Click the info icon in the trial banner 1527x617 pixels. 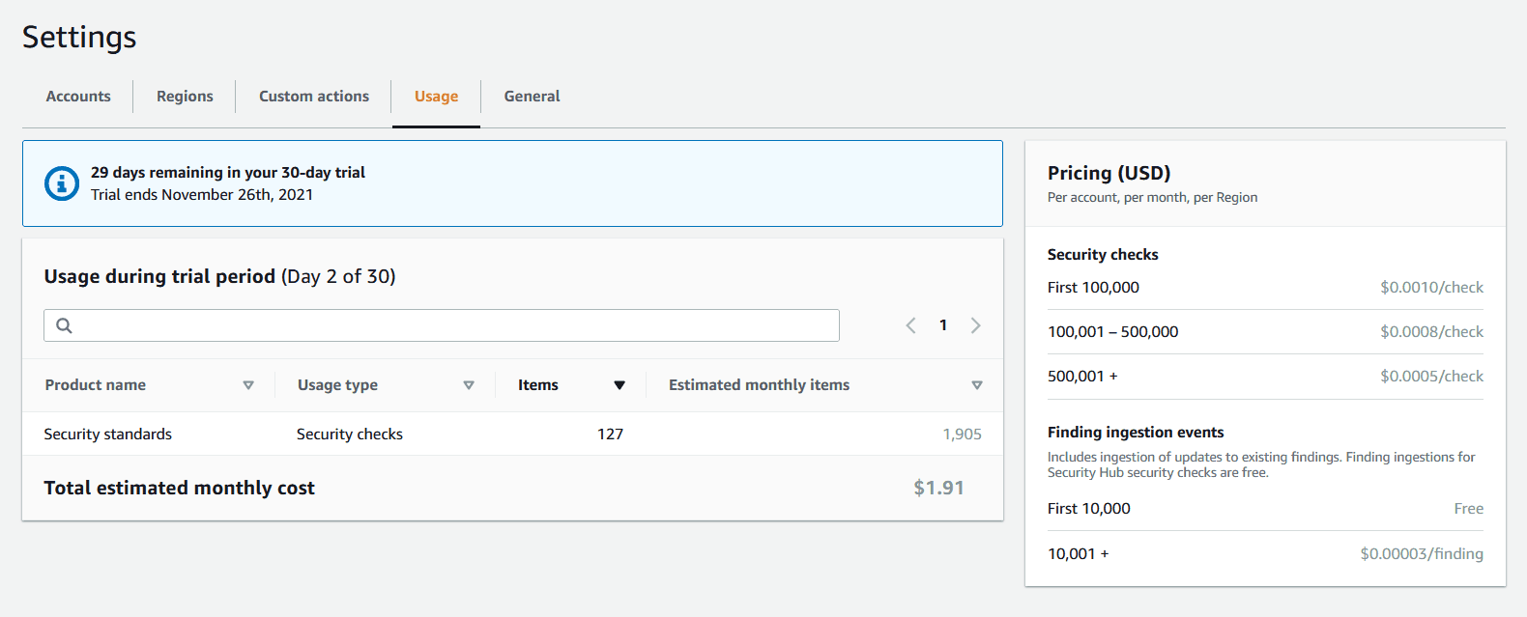pyautogui.click(x=62, y=183)
